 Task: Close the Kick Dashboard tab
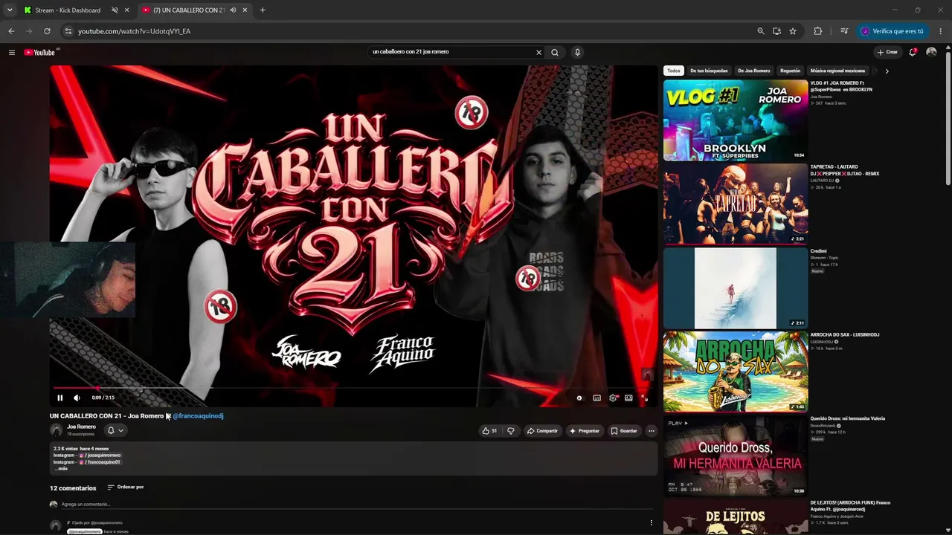[127, 10]
